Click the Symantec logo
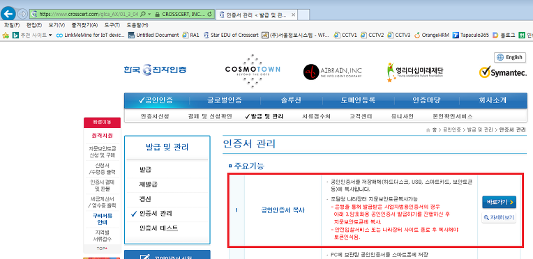533x259 pixels. (x=503, y=72)
